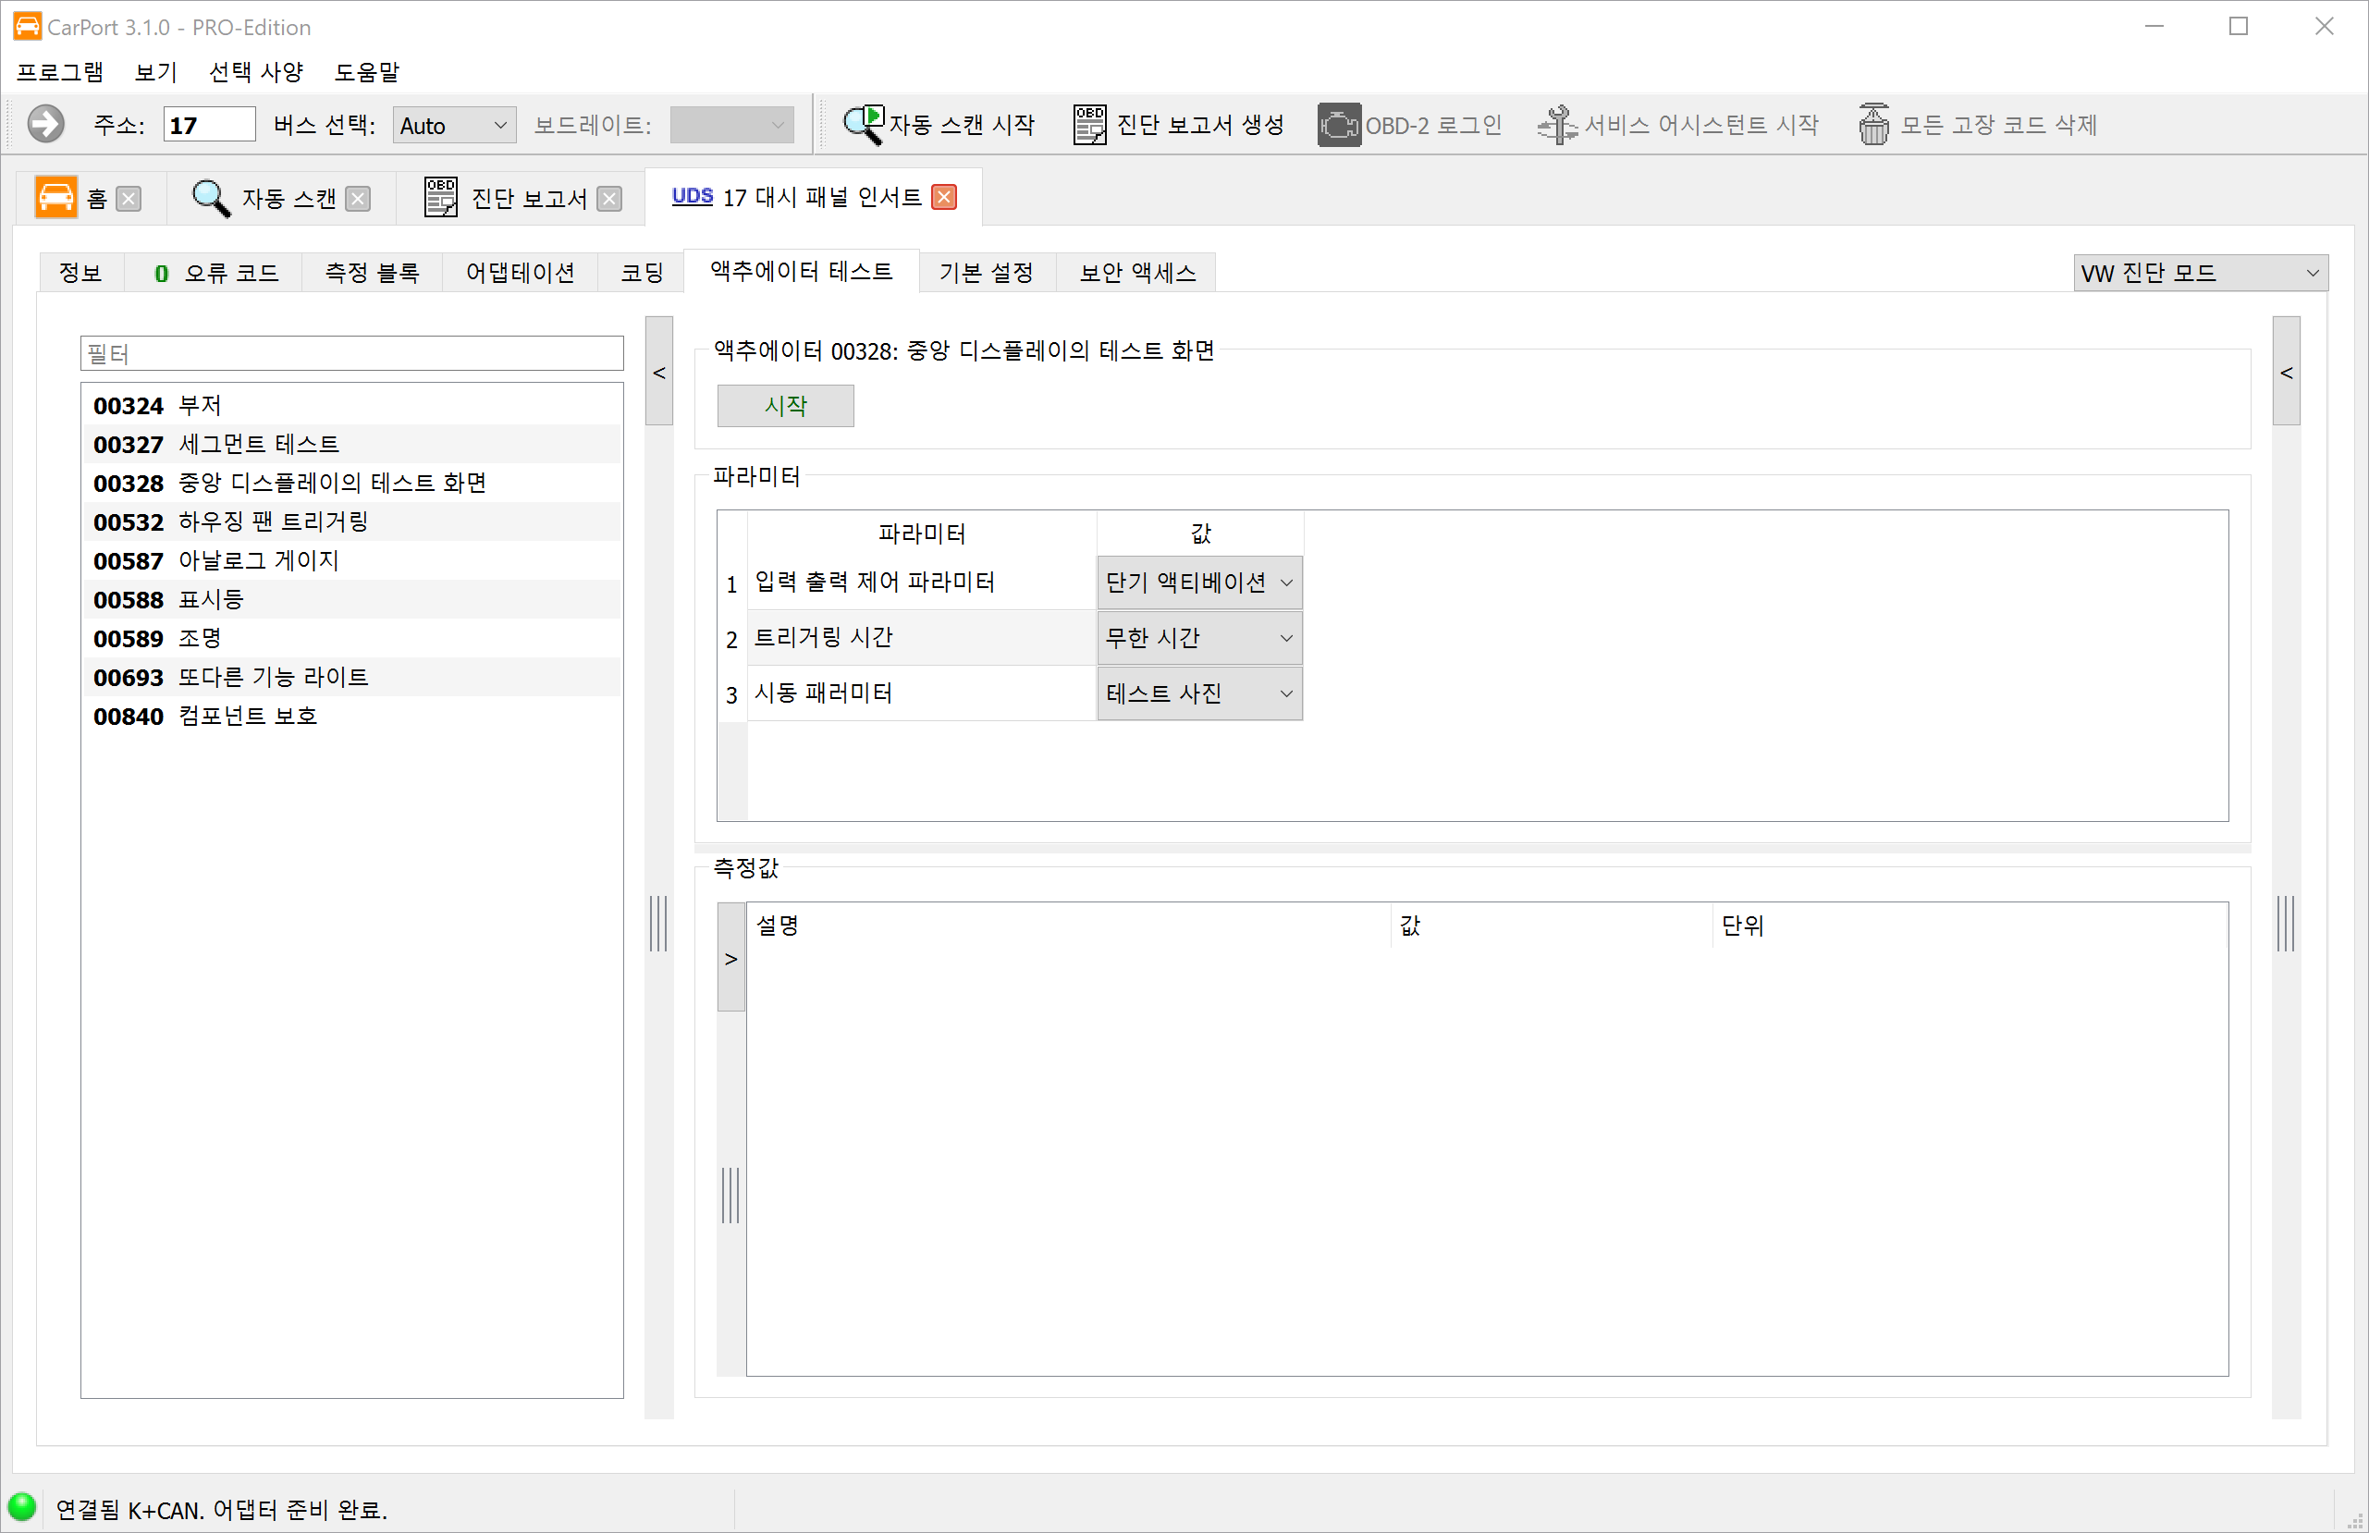Screen dimensions: 2369x1533
Task: Open the VW 진단 모드 dropdown
Action: click(2200, 272)
